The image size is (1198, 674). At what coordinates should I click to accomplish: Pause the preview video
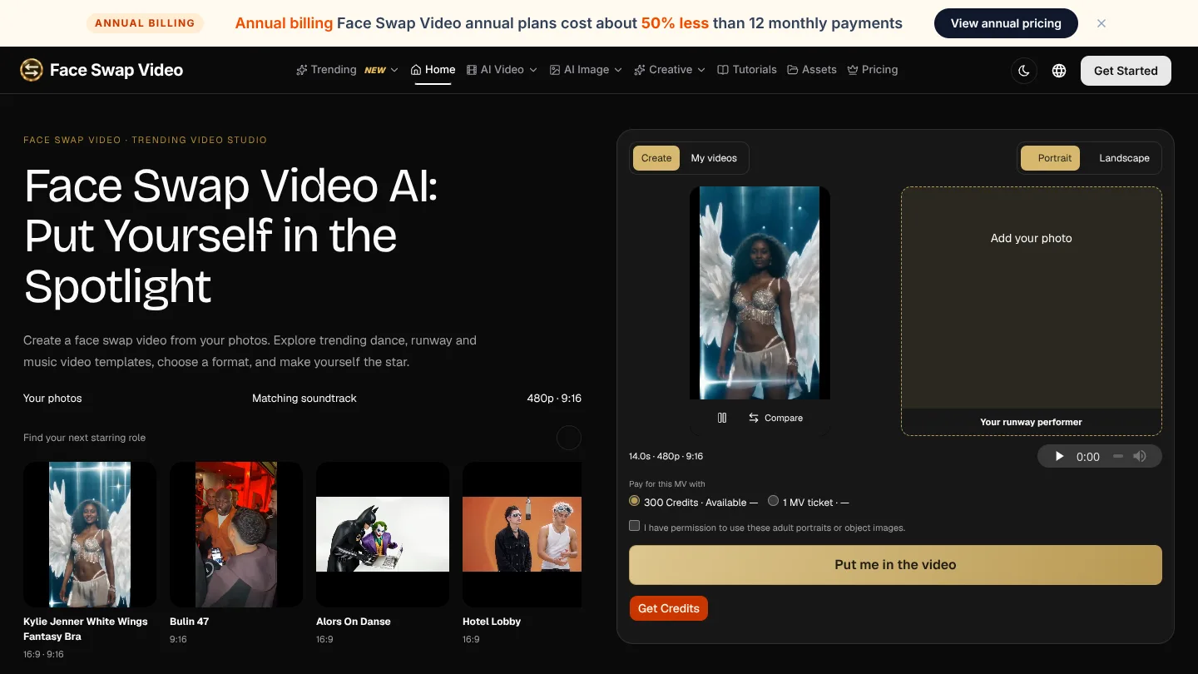(722, 418)
